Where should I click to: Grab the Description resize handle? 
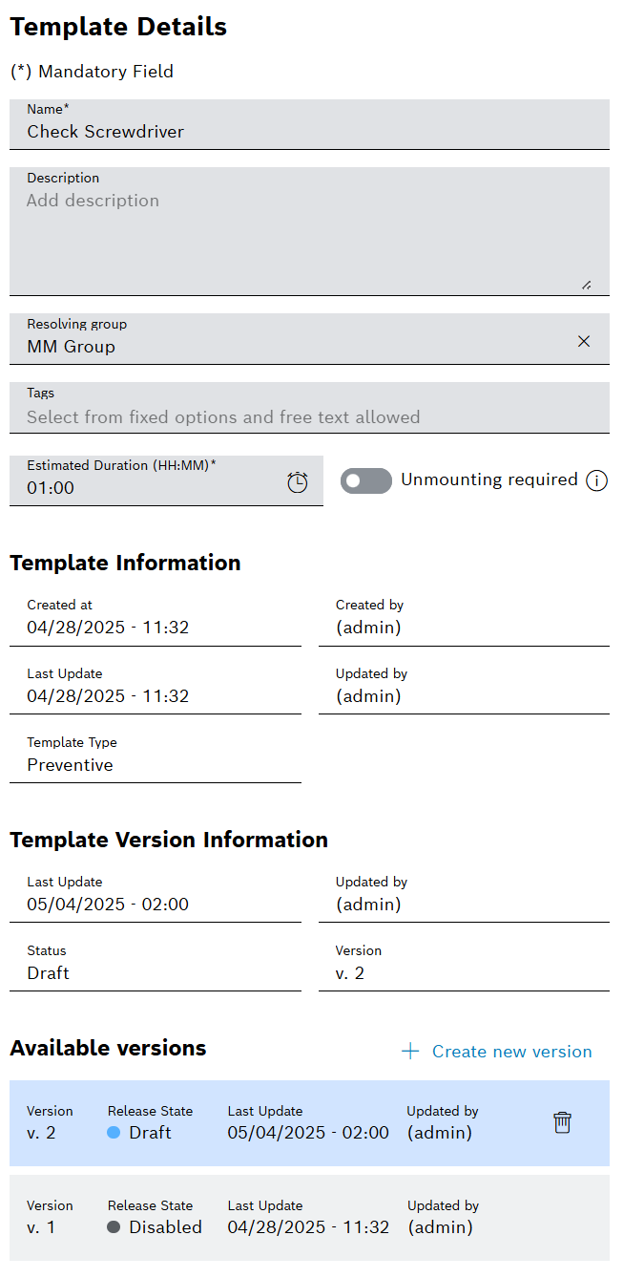[586, 285]
